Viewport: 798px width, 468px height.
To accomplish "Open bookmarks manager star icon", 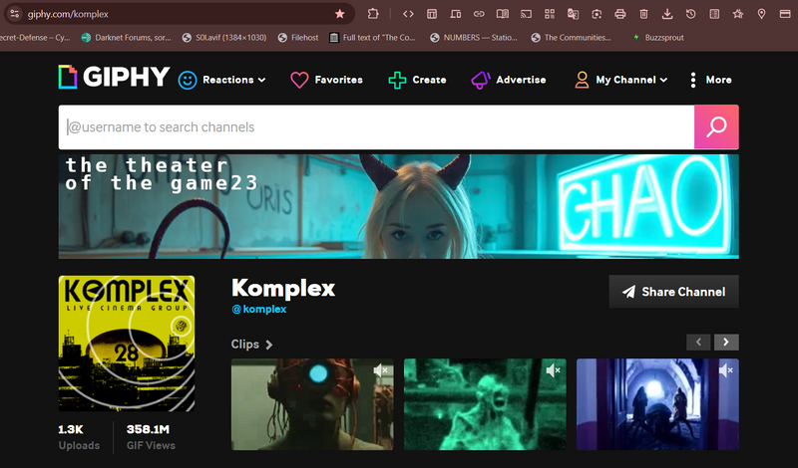I will [738, 14].
